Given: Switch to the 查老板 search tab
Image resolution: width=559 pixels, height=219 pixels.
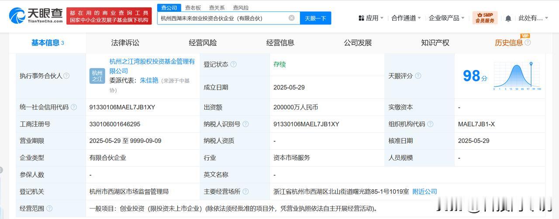Looking at the screenshot, I should pyautogui.click(x=193, y=7).
